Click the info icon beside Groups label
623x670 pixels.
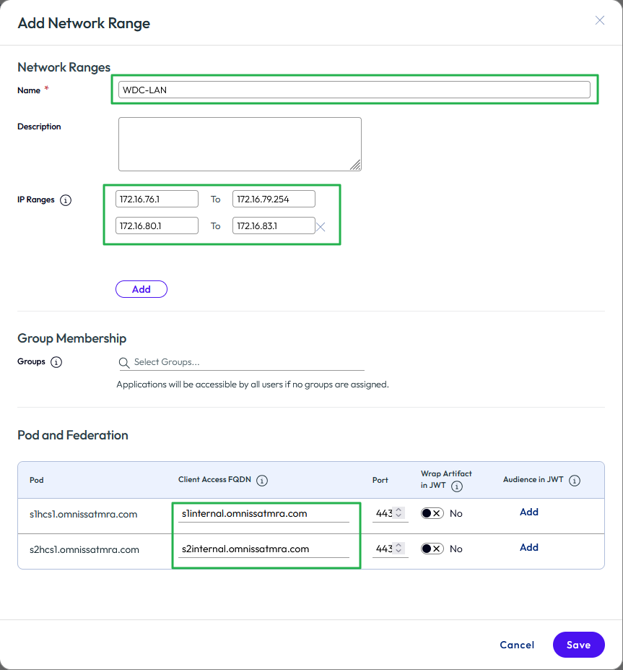click(56, 362)
